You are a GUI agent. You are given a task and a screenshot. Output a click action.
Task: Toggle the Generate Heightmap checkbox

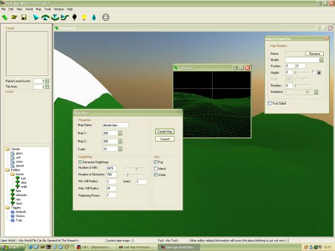80,162
